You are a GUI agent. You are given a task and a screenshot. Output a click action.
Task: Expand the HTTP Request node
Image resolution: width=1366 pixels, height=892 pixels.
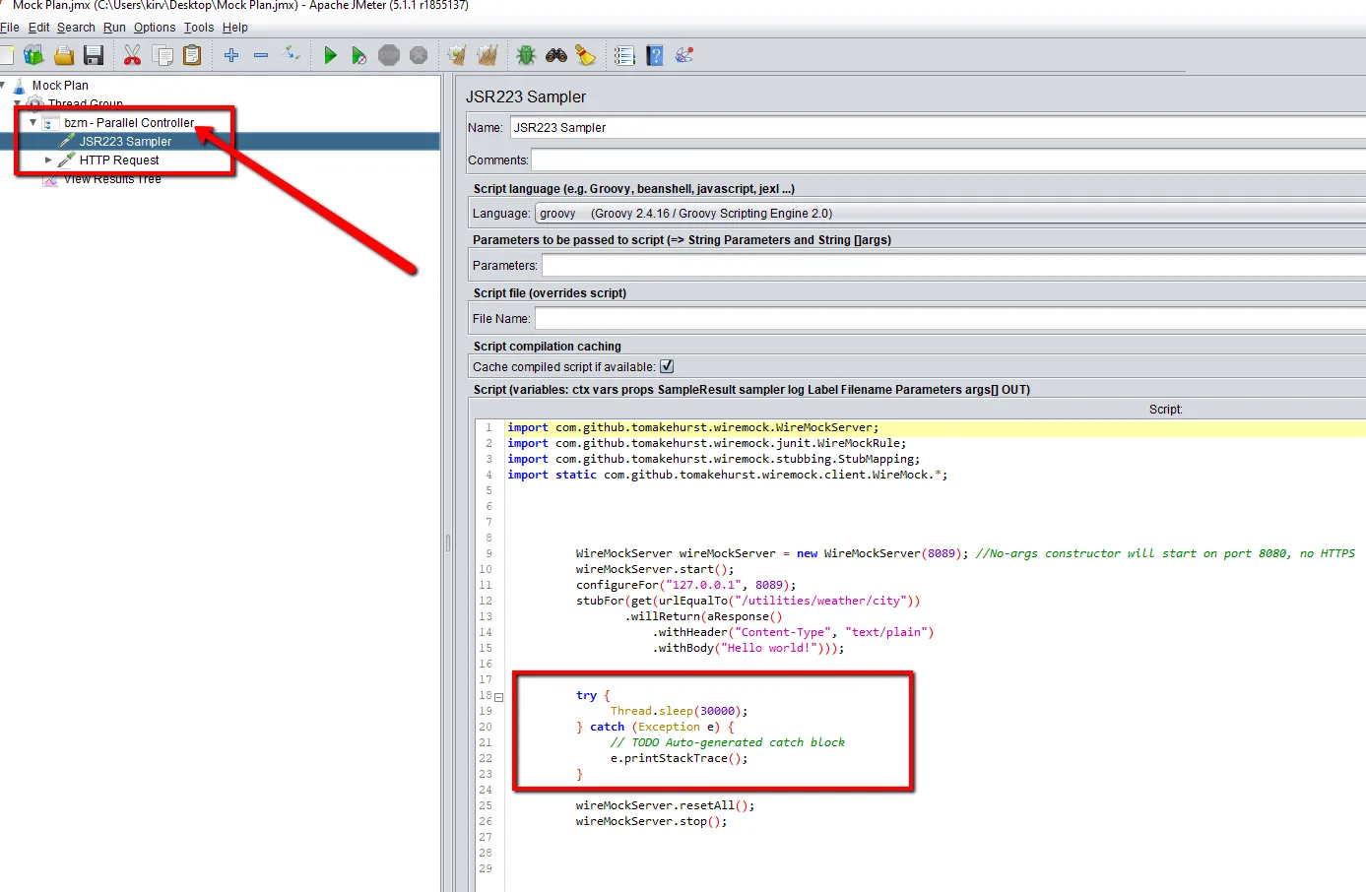click(x=48, y=159)
